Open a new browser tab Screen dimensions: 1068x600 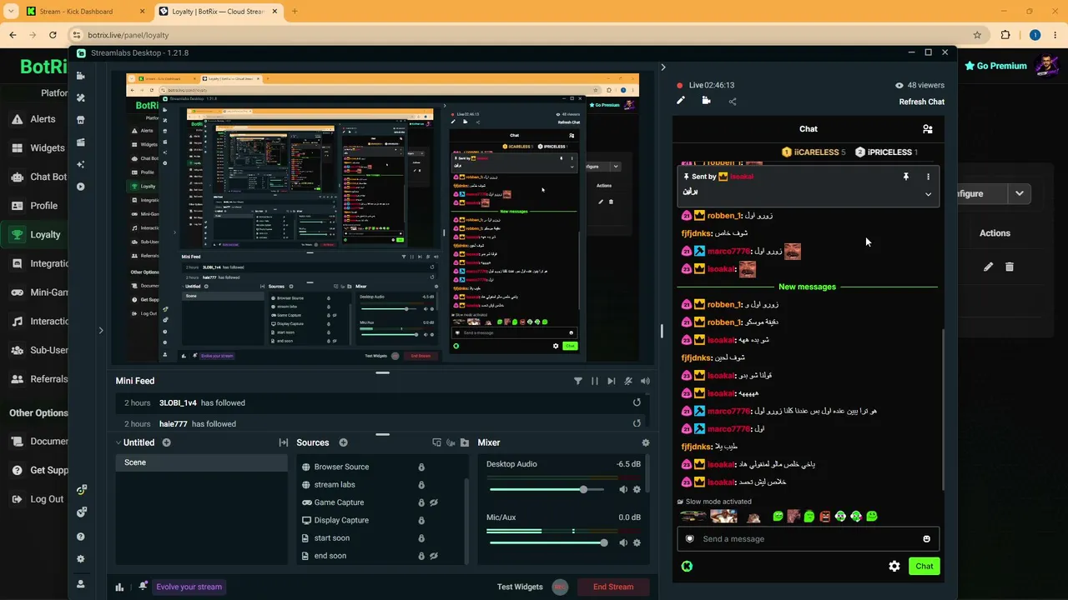pos(295,12)
